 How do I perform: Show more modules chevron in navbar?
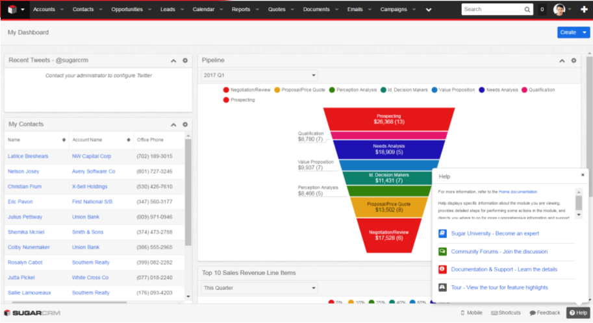click(429, 10)
